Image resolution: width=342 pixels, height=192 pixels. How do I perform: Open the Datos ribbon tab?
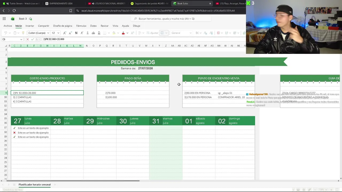[x=94, y=26]
